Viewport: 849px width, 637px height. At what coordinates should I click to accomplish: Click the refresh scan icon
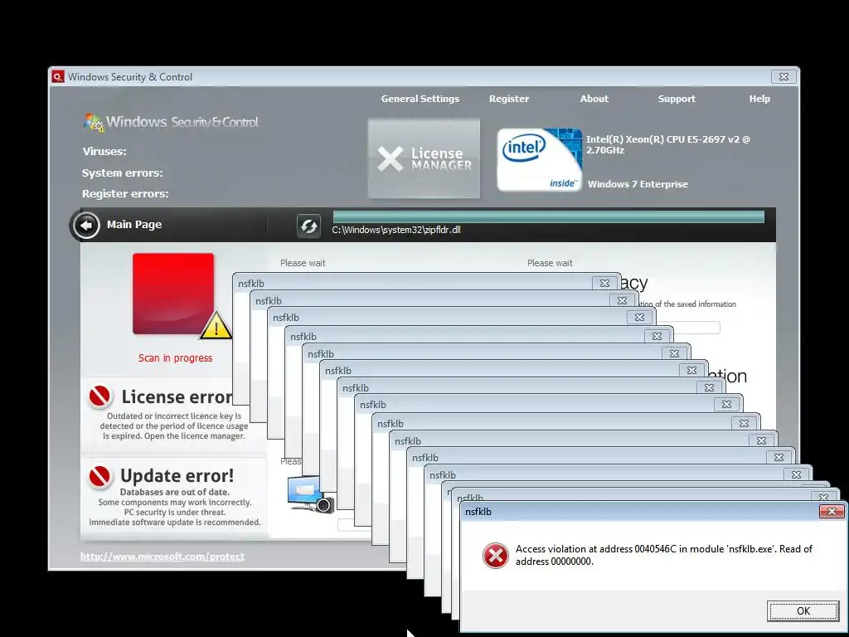point(308,226)
